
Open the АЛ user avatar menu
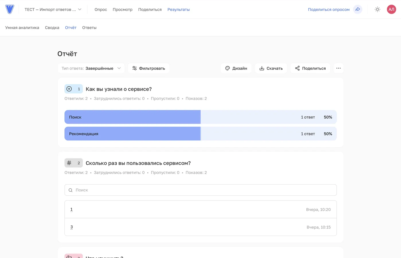[391, 9]
